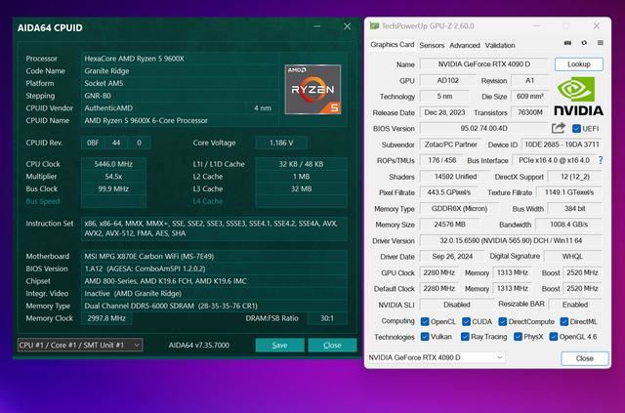Switch to the Sensors tab

(432, 45)
